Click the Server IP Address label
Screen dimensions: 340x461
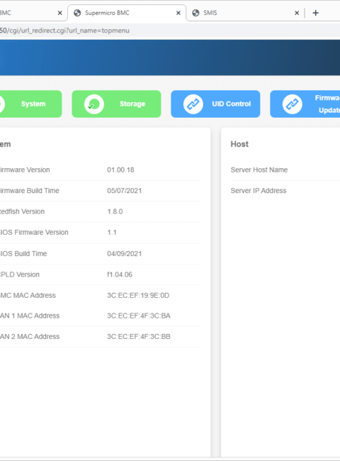click(259, 191)
